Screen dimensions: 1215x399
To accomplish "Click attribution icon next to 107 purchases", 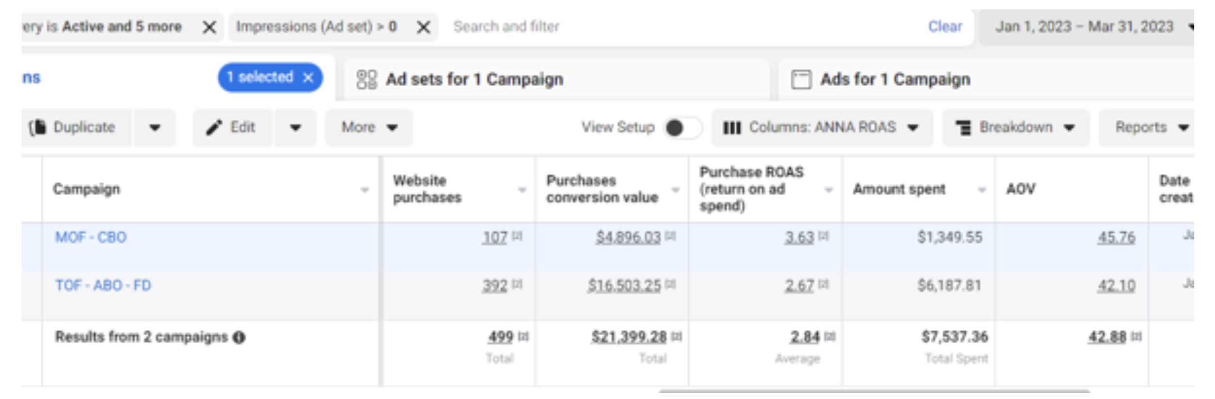I will [x=518, y=236].
